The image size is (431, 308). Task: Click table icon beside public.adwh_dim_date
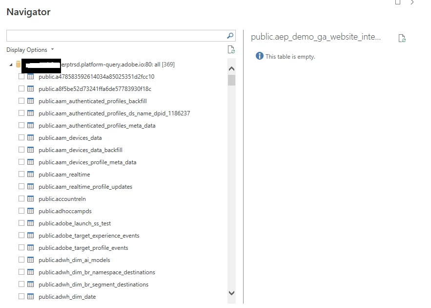31,296
